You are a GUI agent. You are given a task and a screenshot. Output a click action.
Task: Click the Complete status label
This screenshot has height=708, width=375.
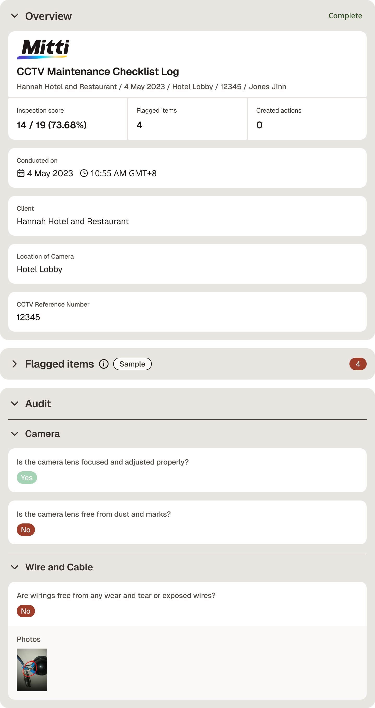(345, 16)
